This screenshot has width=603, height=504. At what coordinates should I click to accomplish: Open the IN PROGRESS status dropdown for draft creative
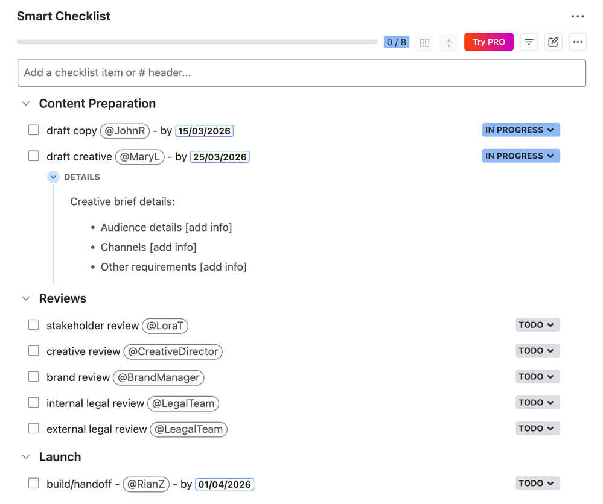coord(520,156)
